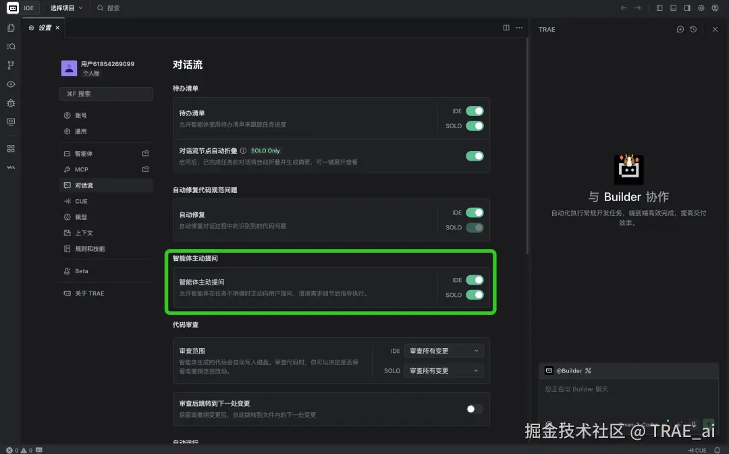Select 规则和技能 in settings menu

107,249
